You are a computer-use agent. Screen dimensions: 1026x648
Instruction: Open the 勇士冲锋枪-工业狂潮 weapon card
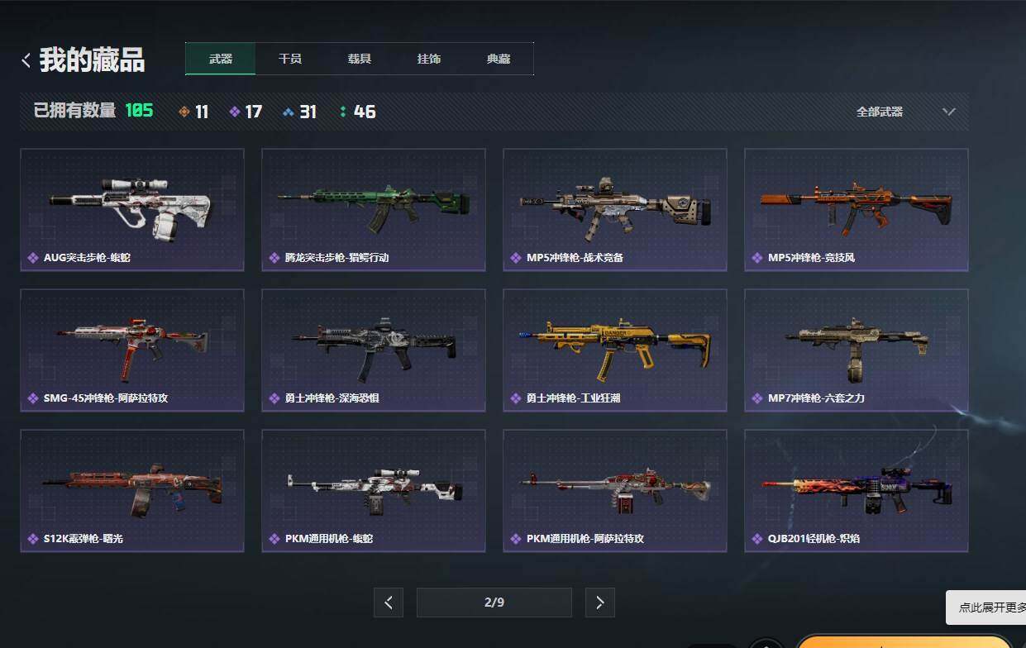[x=615, y=350]
